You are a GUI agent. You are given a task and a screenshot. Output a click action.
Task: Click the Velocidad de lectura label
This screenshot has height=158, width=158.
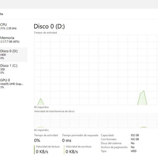click(x=48, y=146)
